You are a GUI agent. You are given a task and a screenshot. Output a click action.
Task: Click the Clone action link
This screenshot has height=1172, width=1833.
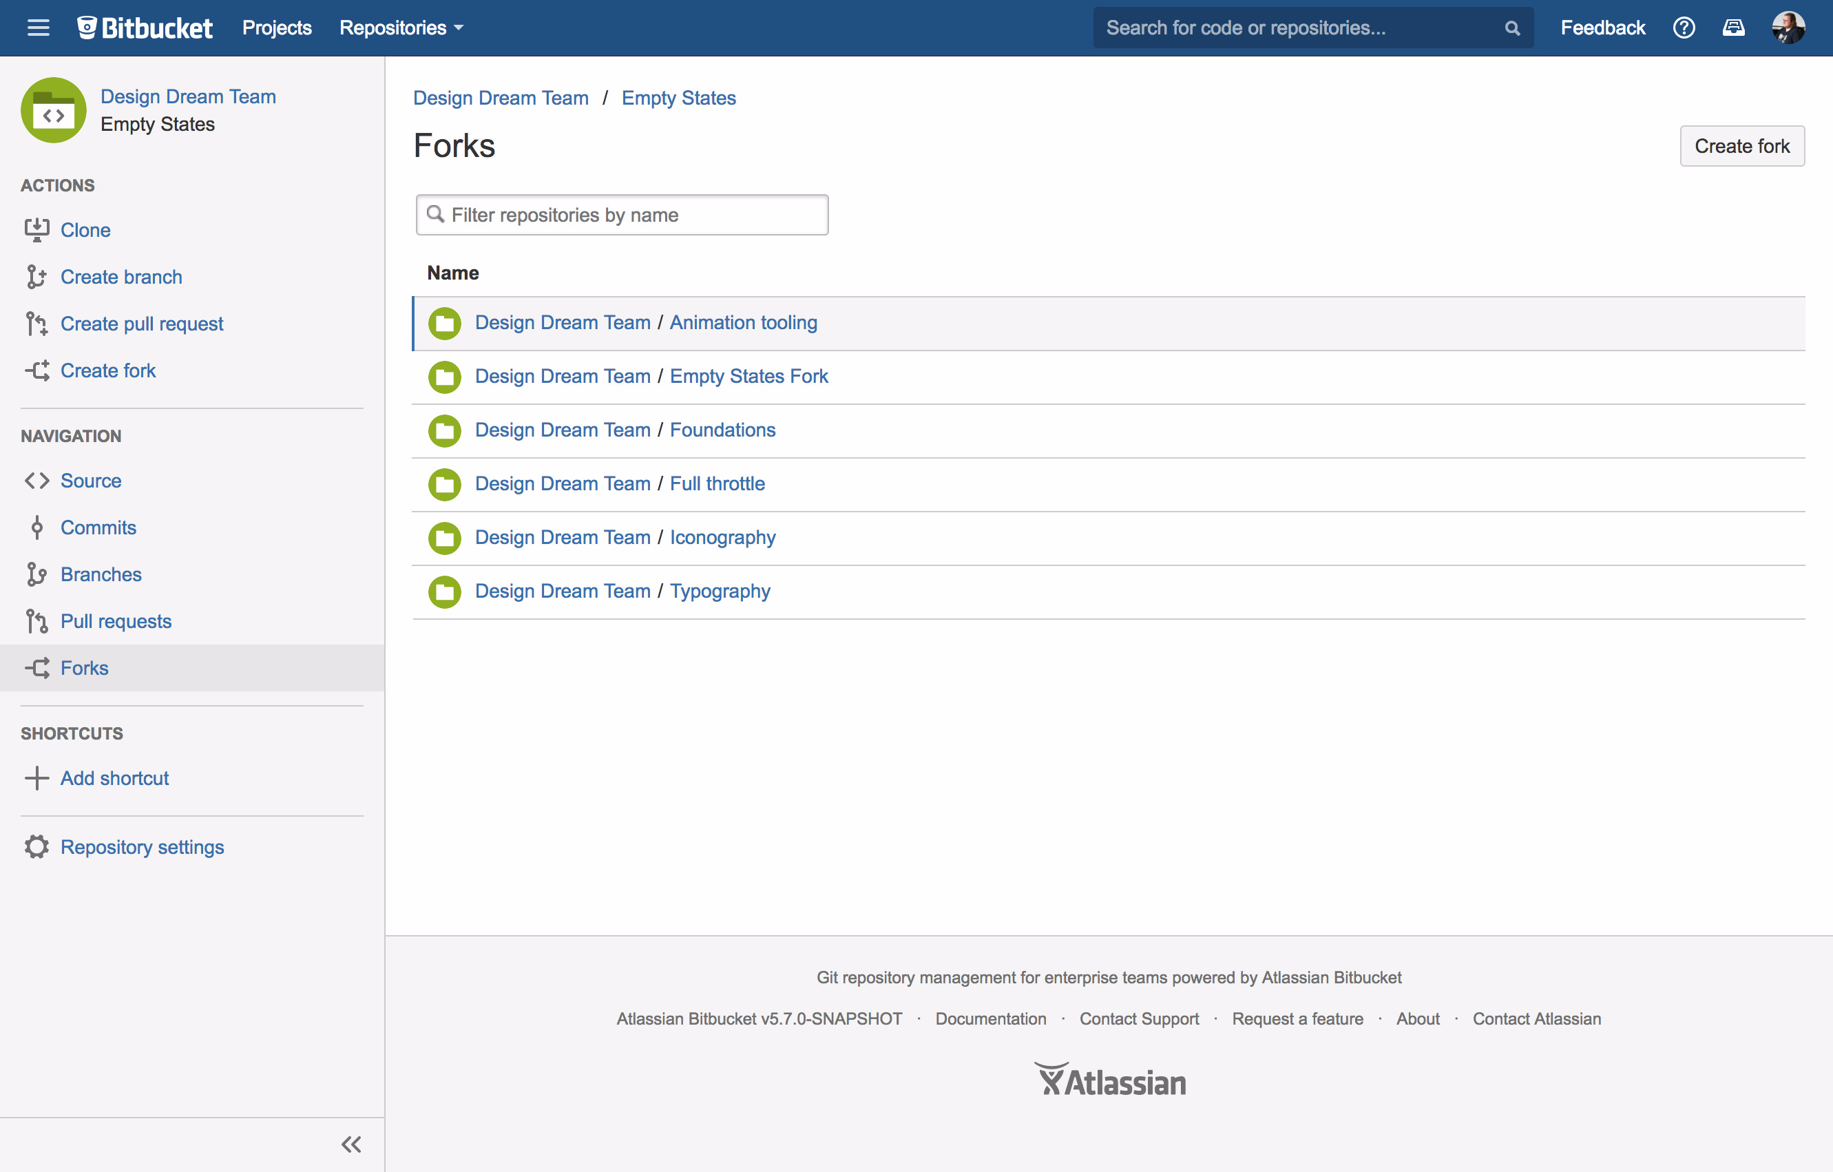tap(85, 230)
